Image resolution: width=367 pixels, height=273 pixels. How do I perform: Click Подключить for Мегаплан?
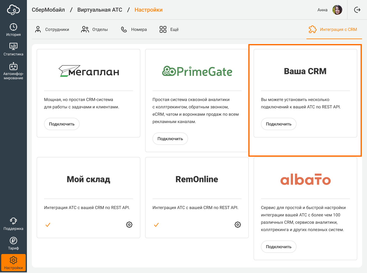pos(62,124)
